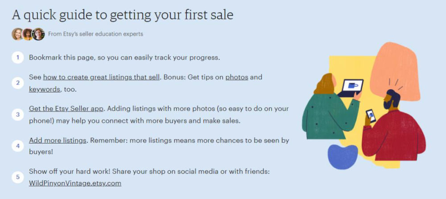Visit the WildPinyonVintage.etsy.com shop link

click(x=75, y=183)
